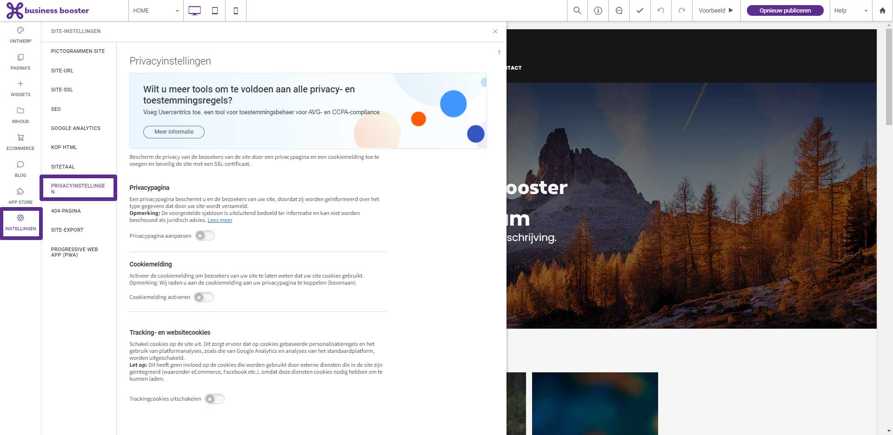893x435 pixels.
Task: Open the App Store section
Action: click(20, 196)
